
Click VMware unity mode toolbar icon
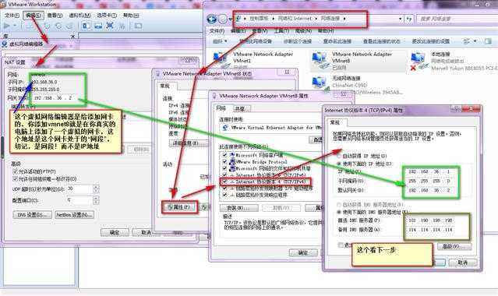click(122, 26)
